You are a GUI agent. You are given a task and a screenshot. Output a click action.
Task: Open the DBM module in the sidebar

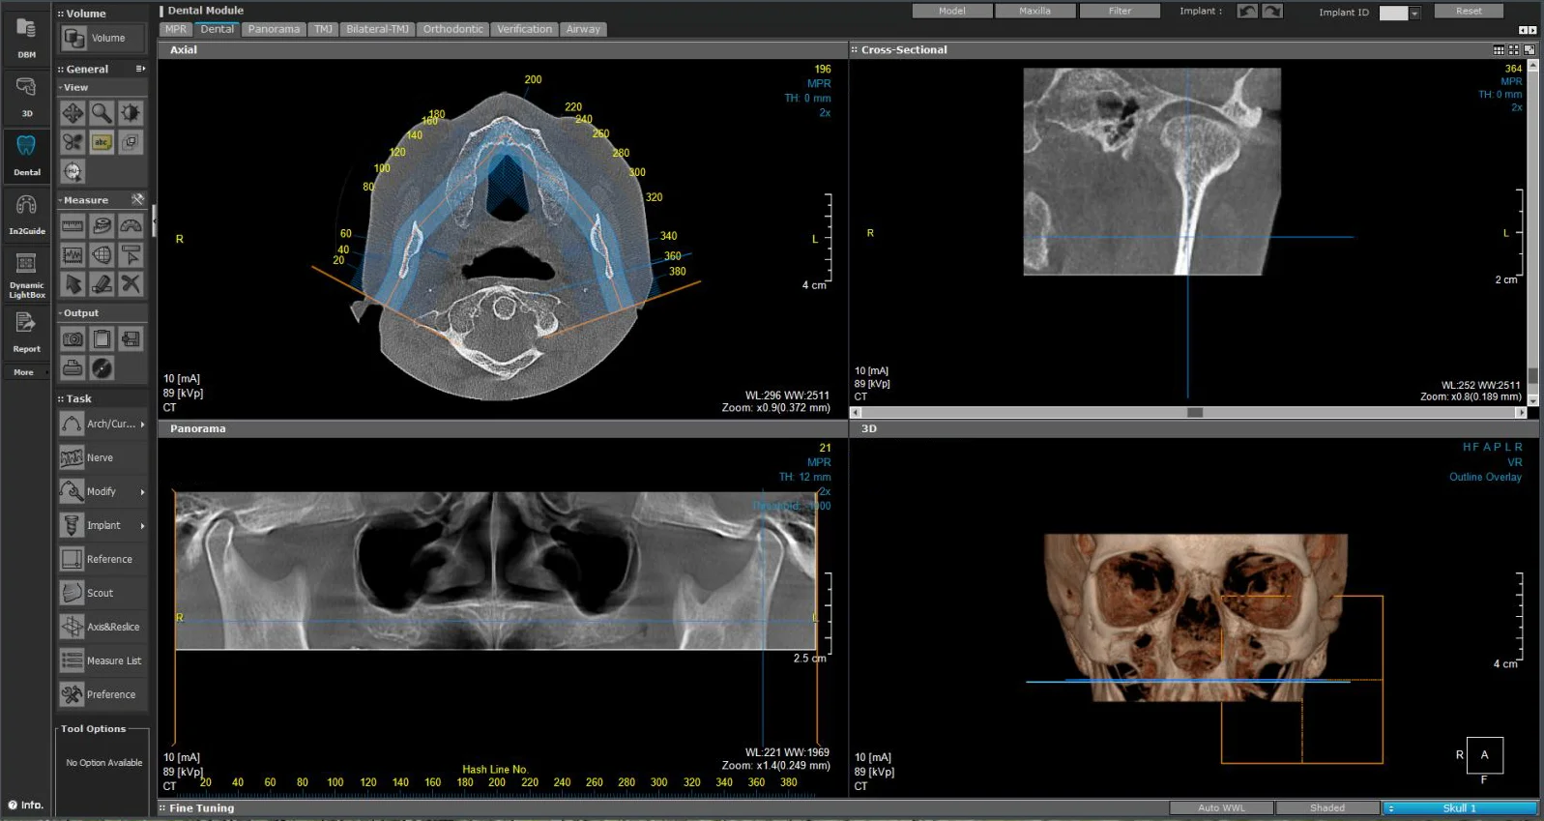(26, 39)
